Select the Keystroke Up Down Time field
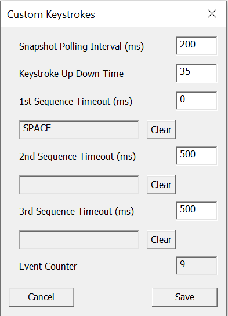The width and height of the screenshot is (228, 316). pos(196,73)
